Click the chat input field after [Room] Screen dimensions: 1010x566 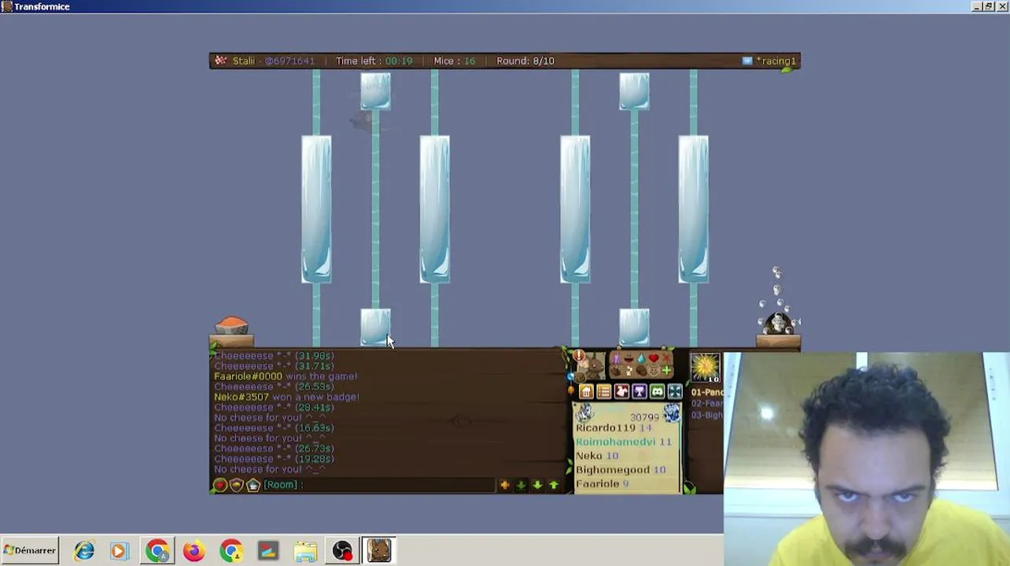pos(399,485)
